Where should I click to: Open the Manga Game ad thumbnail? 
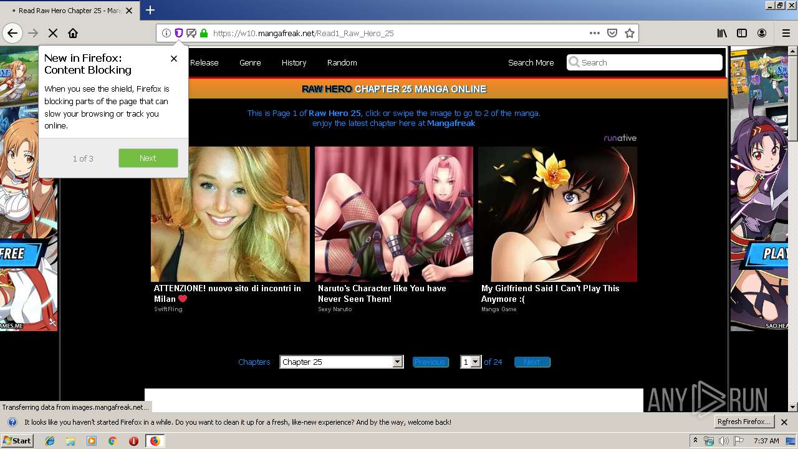click(x=557, y=214)
